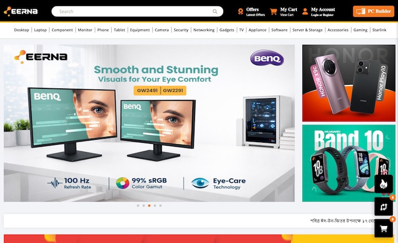Click the PC Builder button
398x243 pixels.
click(x=373, y=11)
